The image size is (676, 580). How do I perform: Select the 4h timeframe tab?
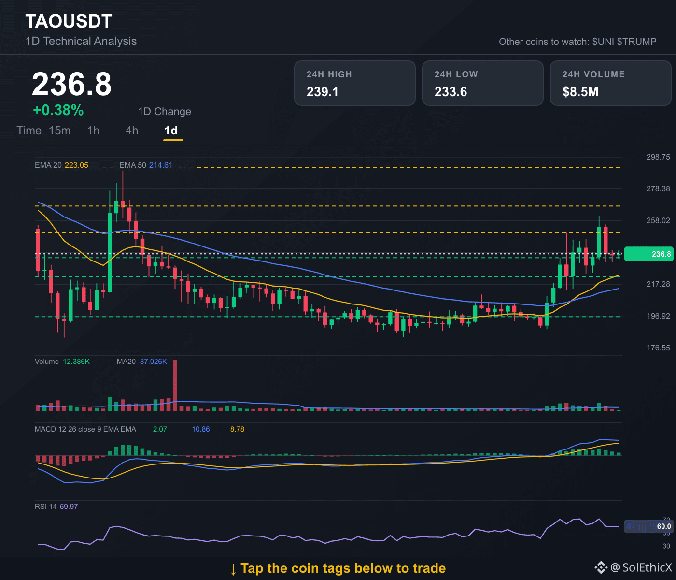pyautogui.click(x=132, y=130)
